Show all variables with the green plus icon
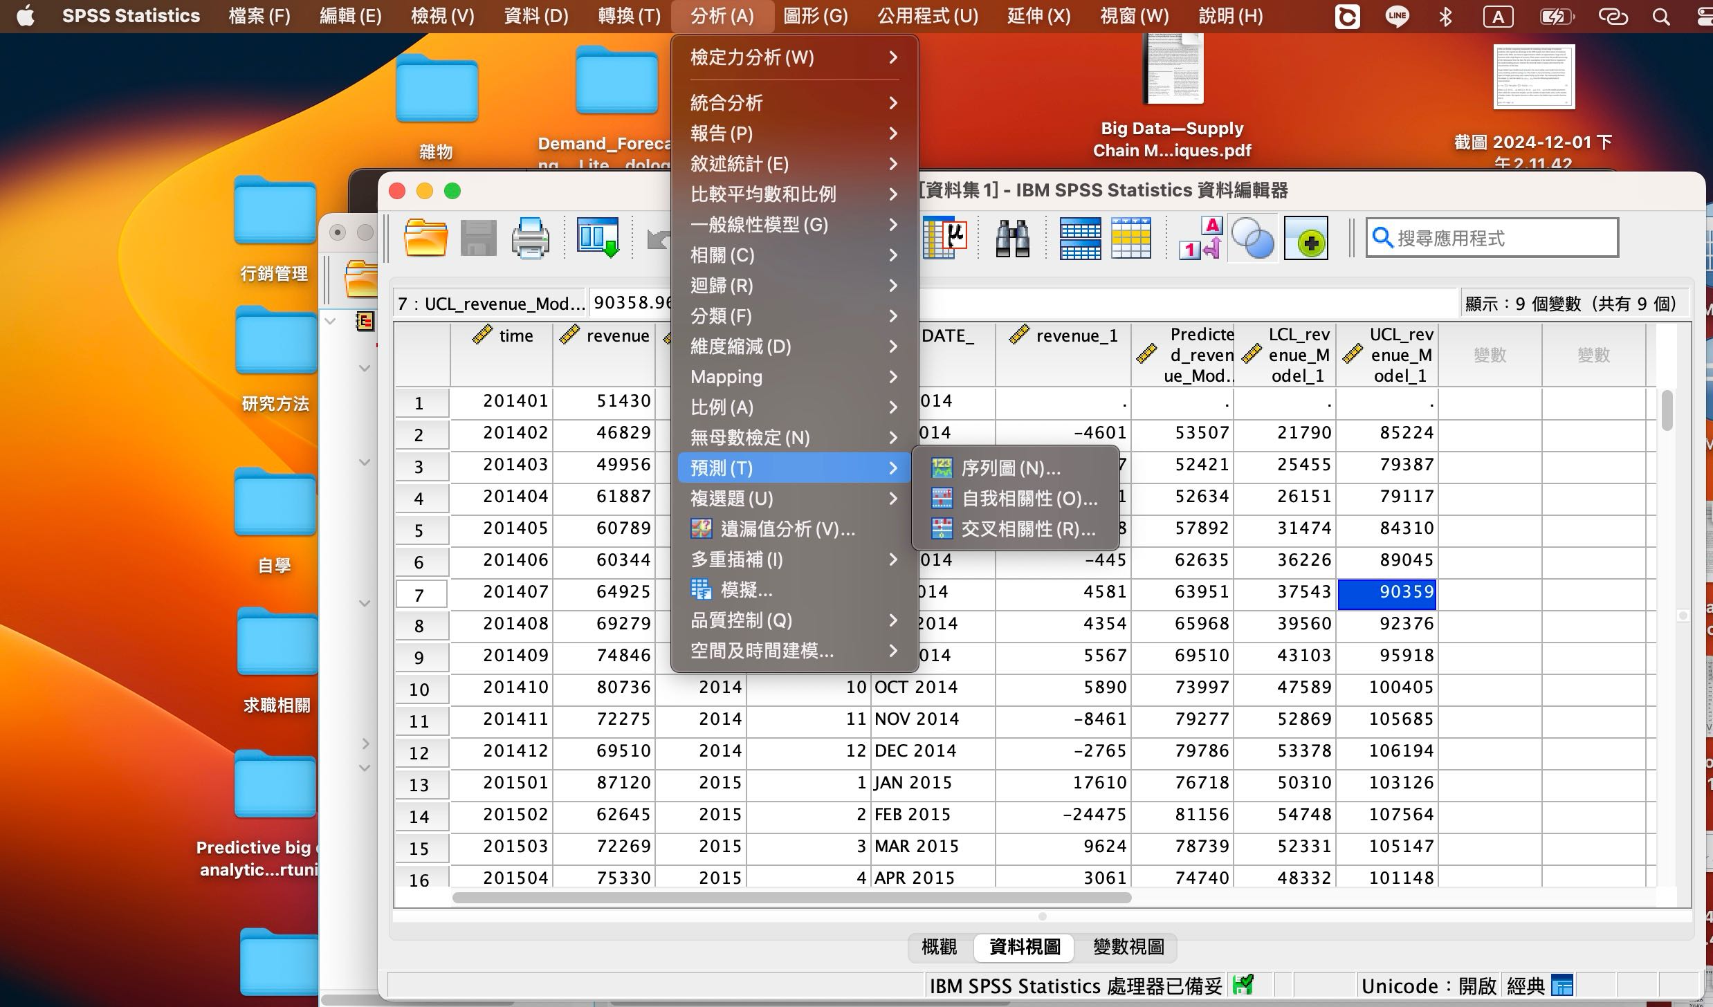The height and width of the screenshot is (1007, 1713). (1306, 237)
